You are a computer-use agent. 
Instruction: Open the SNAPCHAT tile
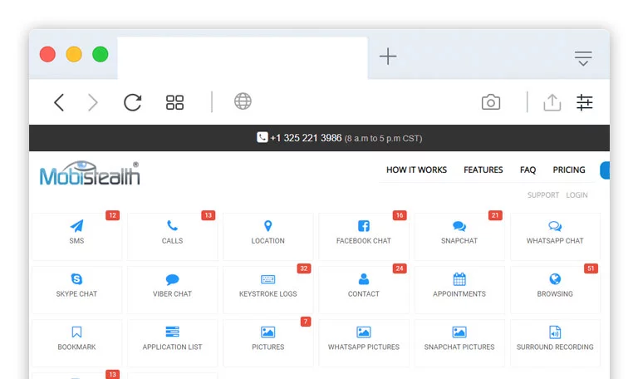459,236
